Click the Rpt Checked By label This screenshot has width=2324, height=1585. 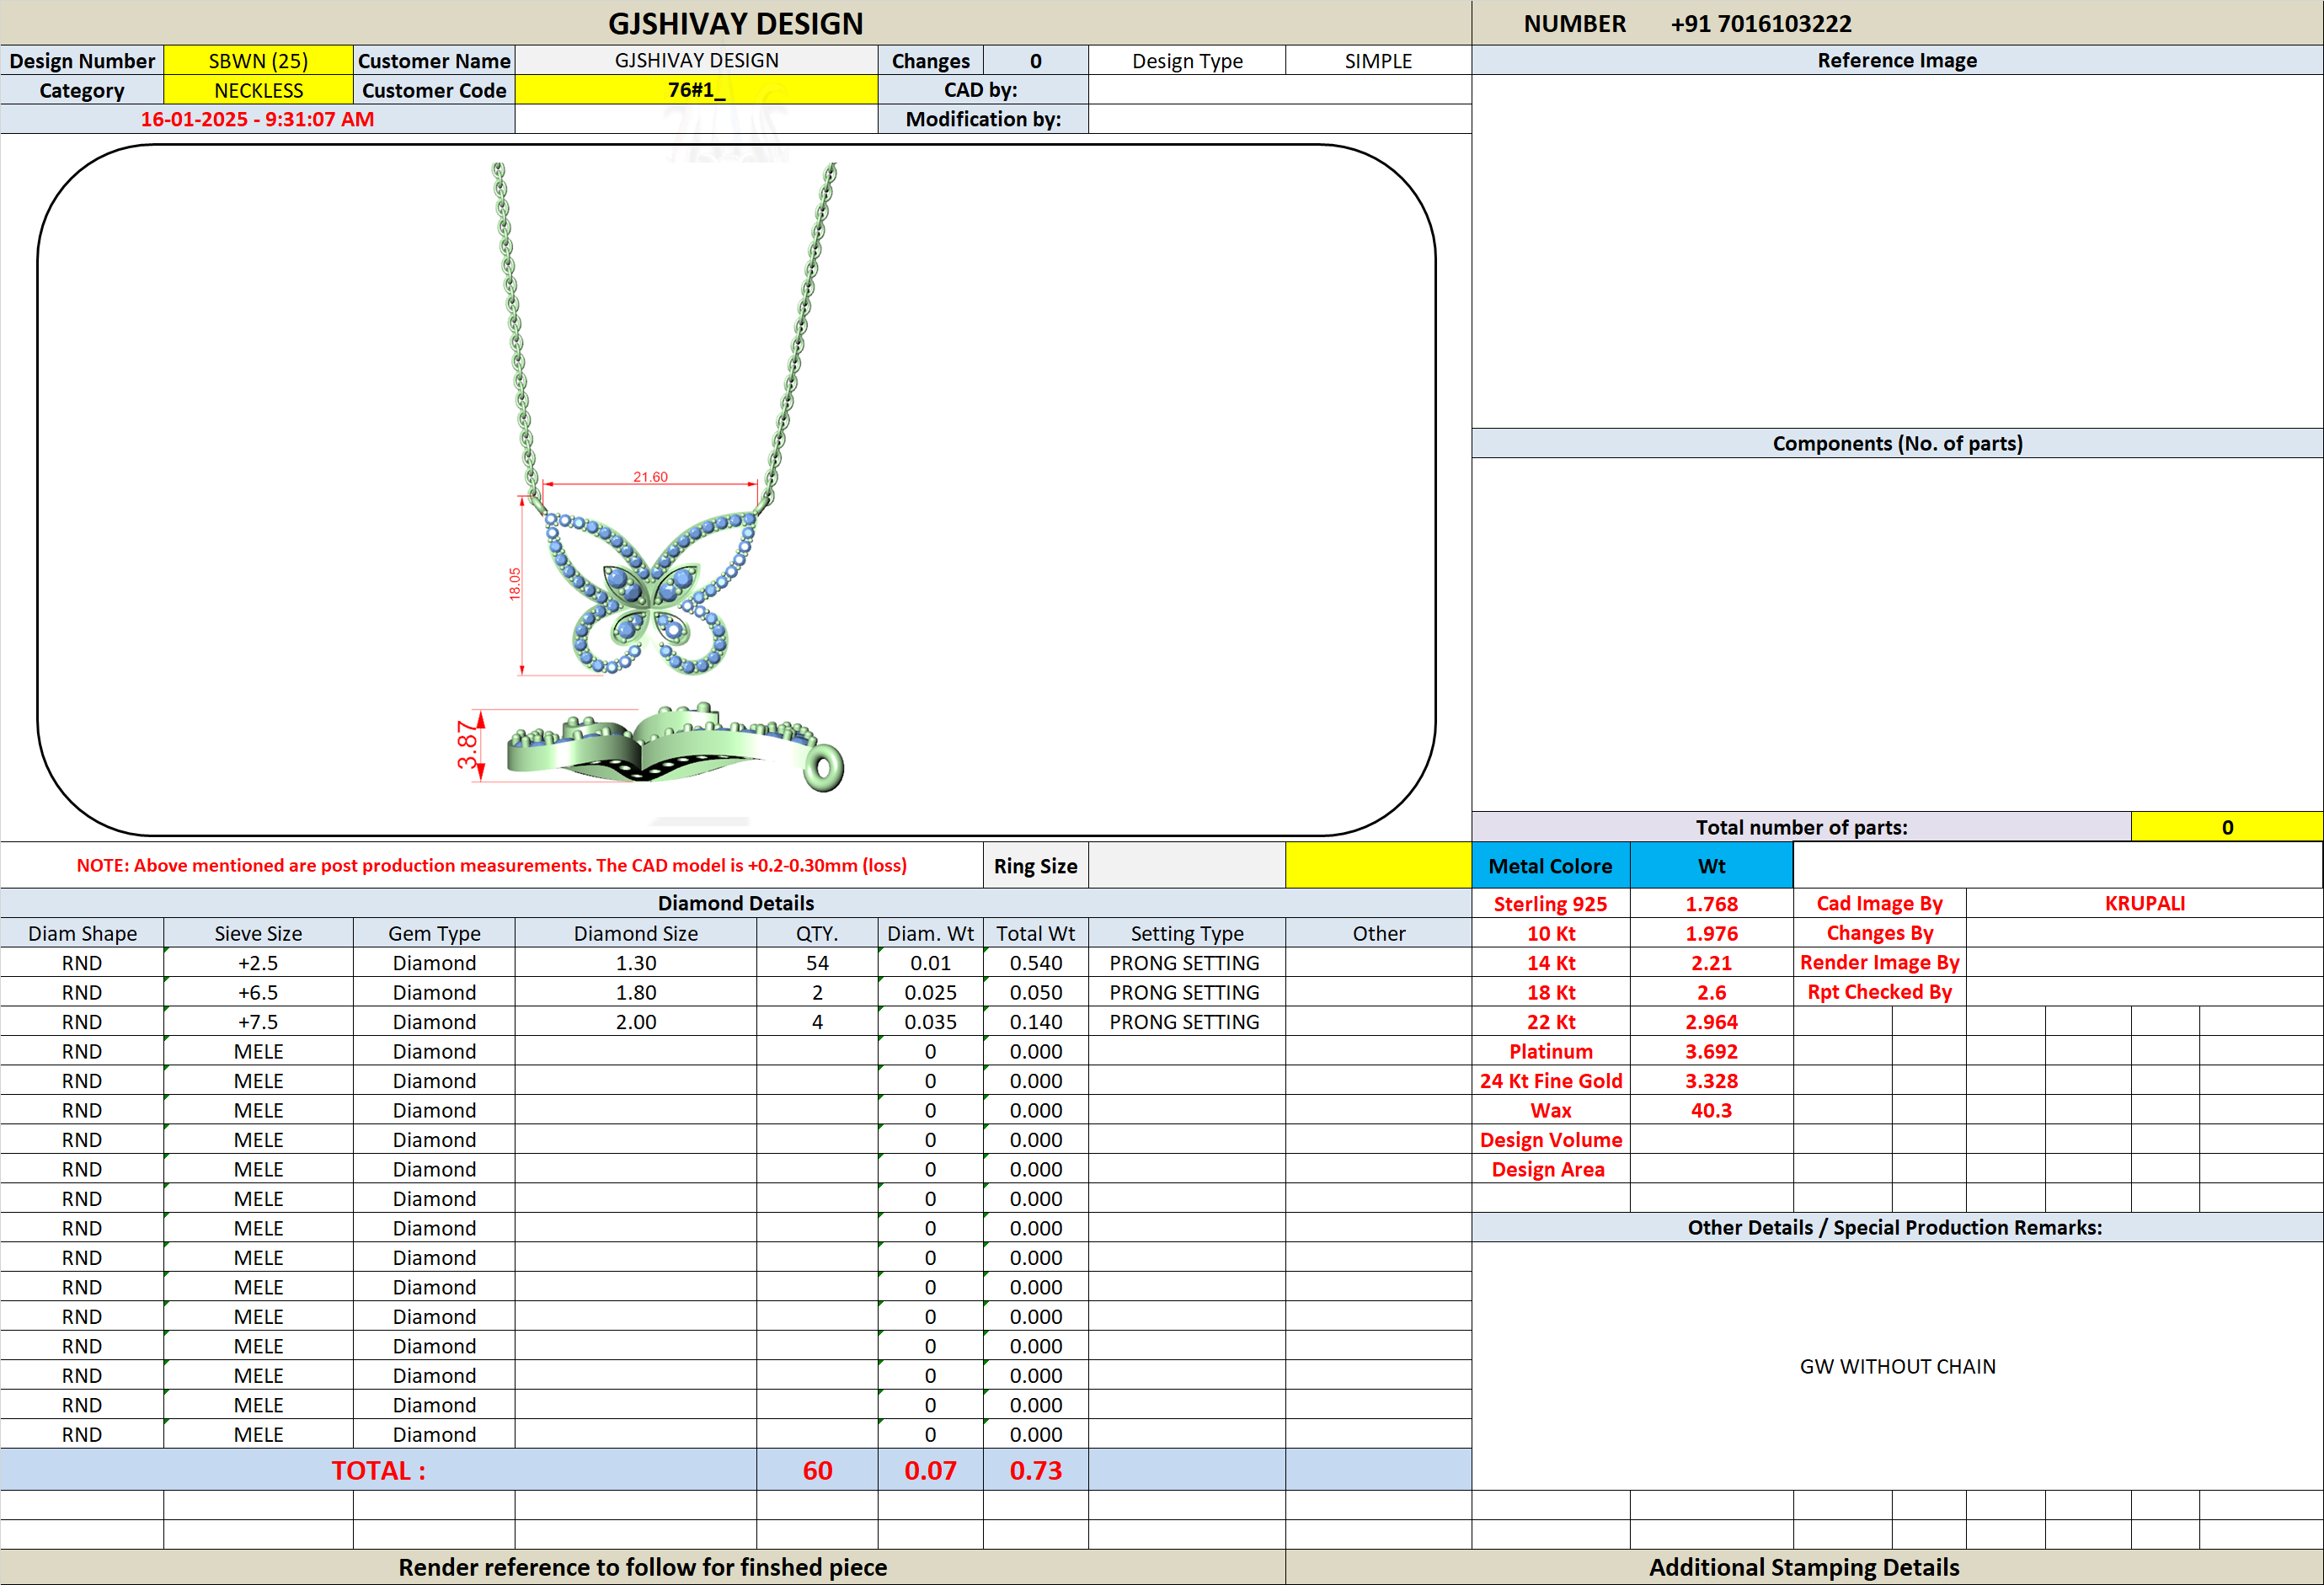click(x=1879, y=992)
